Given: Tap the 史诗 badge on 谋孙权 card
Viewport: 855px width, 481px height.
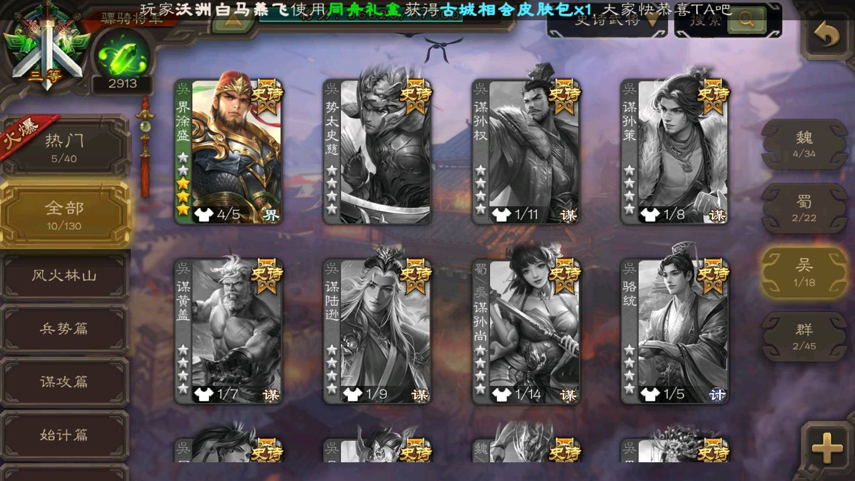Looking at the screenshot, I should pyautogui.click(x=564, y=96).
